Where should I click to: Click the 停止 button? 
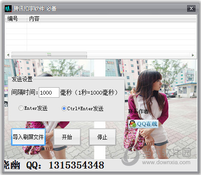point(102,137)
